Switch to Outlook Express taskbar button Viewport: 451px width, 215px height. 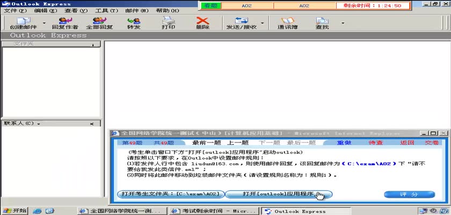pos(305,211)
